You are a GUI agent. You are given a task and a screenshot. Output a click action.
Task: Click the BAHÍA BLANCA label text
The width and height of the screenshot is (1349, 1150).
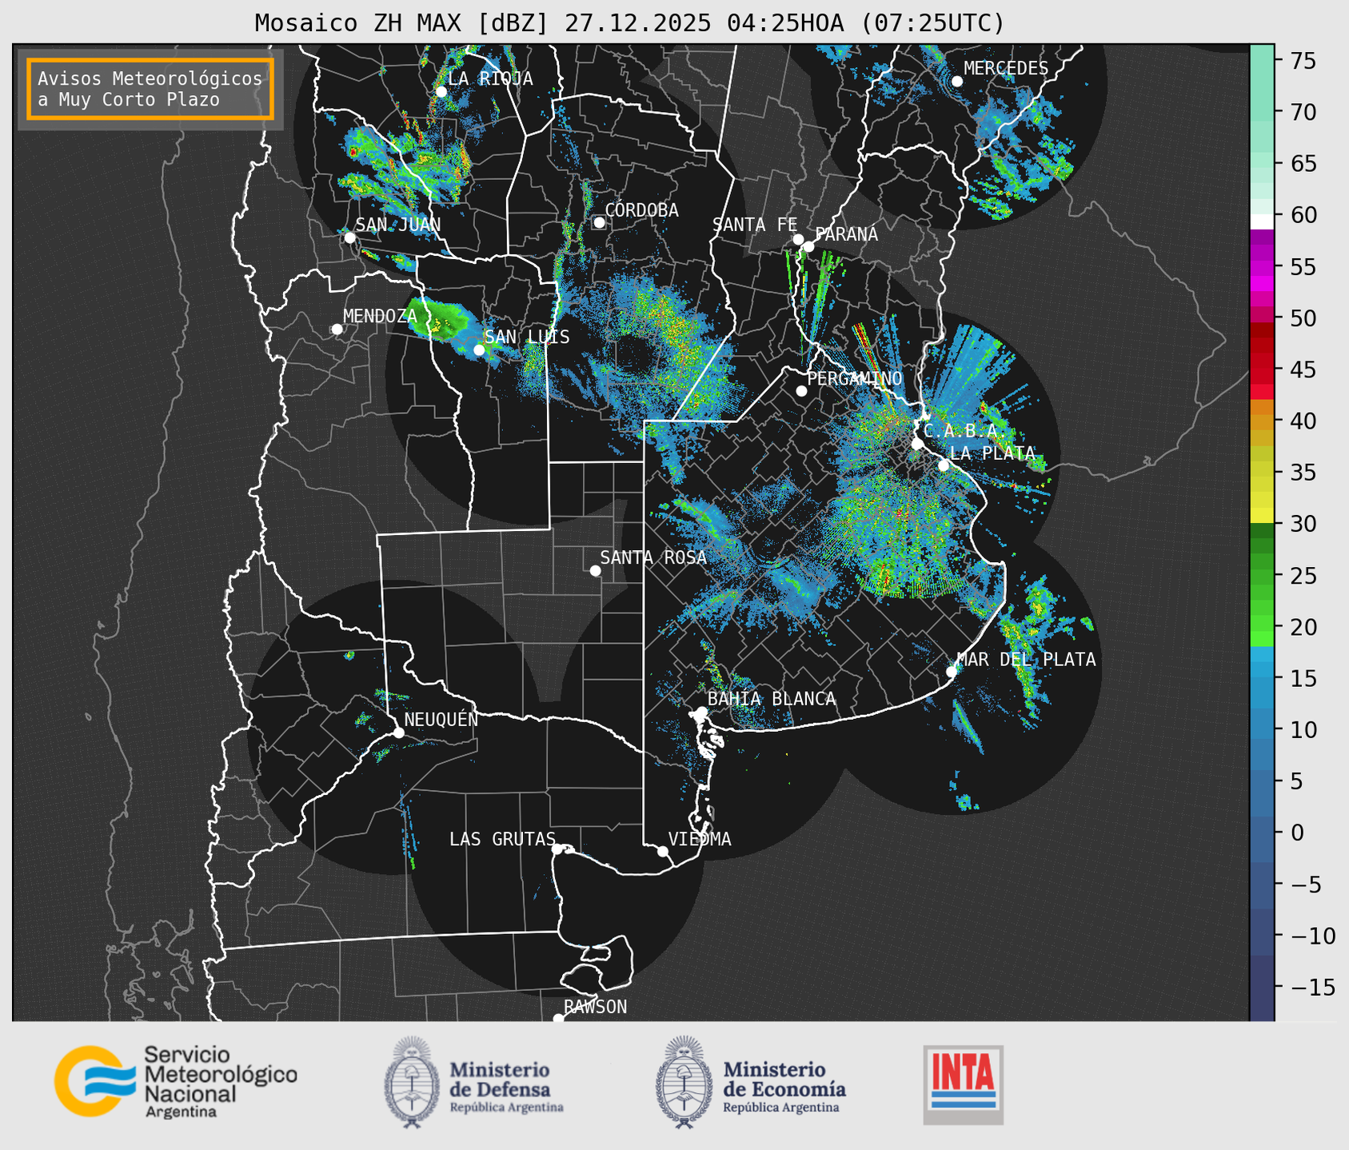[772, 698]
